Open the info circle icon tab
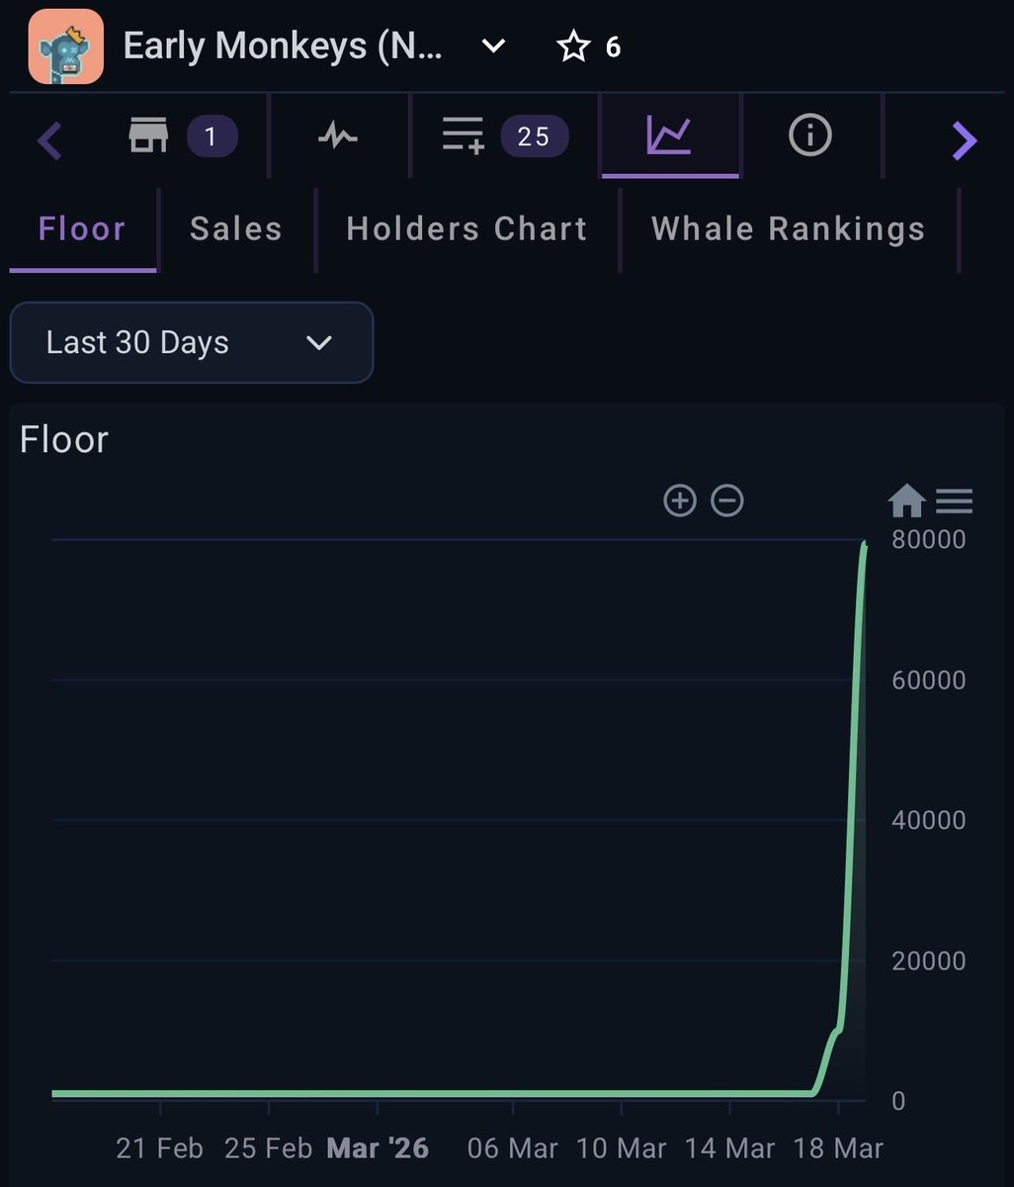Image resolution: width=1014 pixels, height=1187 pixels. pyautogui.click(x=810, y=136)
